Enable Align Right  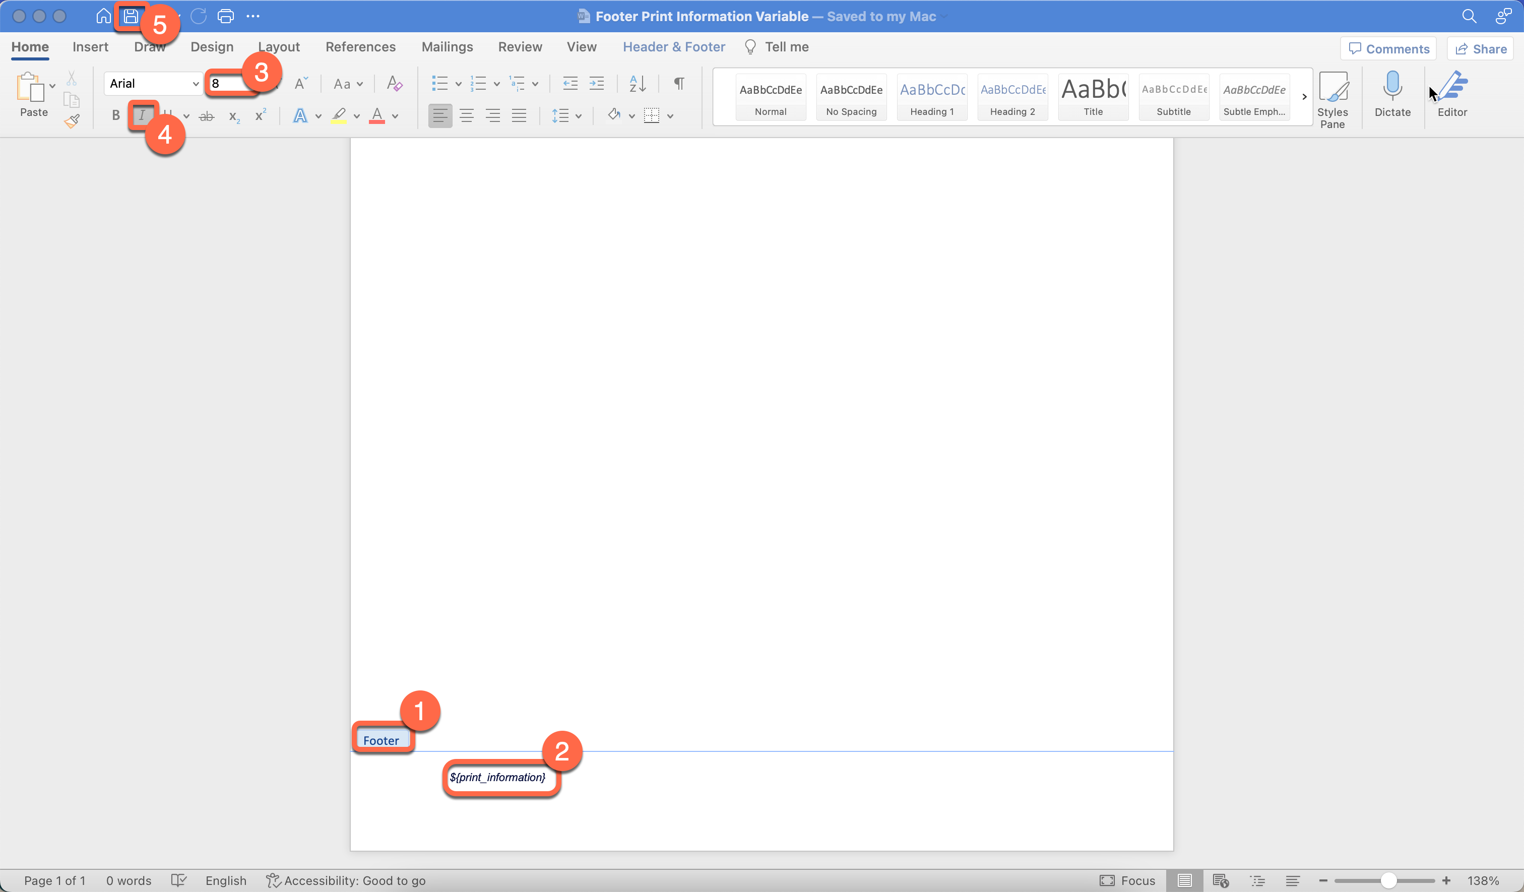click(493, 115)
